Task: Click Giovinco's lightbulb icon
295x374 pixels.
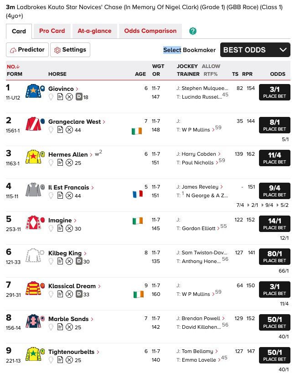Action: (51, 97)
